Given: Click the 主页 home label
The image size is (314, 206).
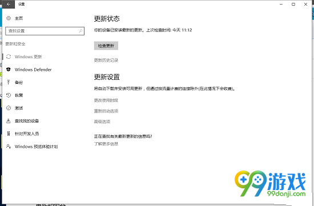Looking at the screenshot, I should [x=19, y=18].
